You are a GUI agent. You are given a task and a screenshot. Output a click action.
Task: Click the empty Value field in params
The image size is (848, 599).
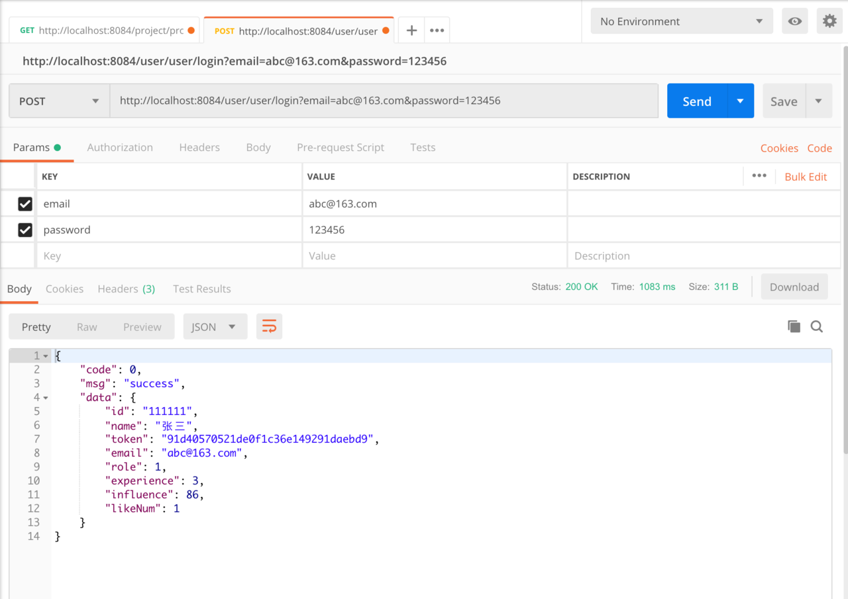coord(435,255)
